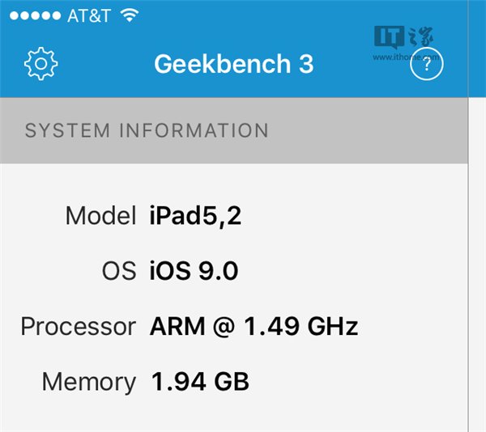Select the System Information section header
This screenshot has height=432, width=486.
click(147, 130)
